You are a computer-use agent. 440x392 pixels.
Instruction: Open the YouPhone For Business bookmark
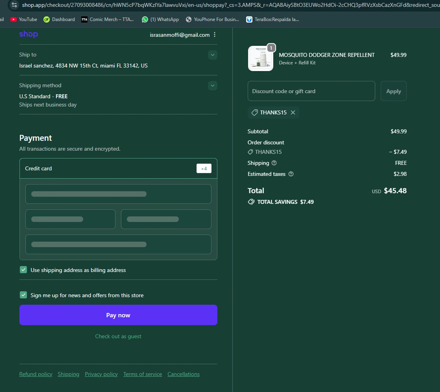click(x=213, y=19)
